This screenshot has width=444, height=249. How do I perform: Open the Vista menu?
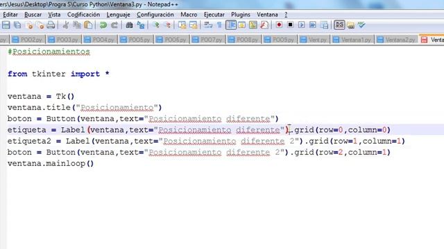coord(54,15)
